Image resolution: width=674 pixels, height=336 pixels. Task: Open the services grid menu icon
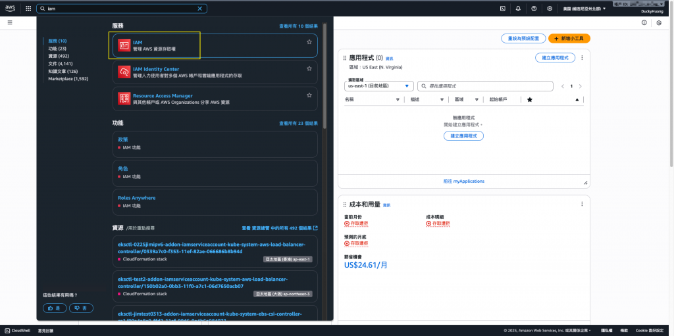coord(28,9)
